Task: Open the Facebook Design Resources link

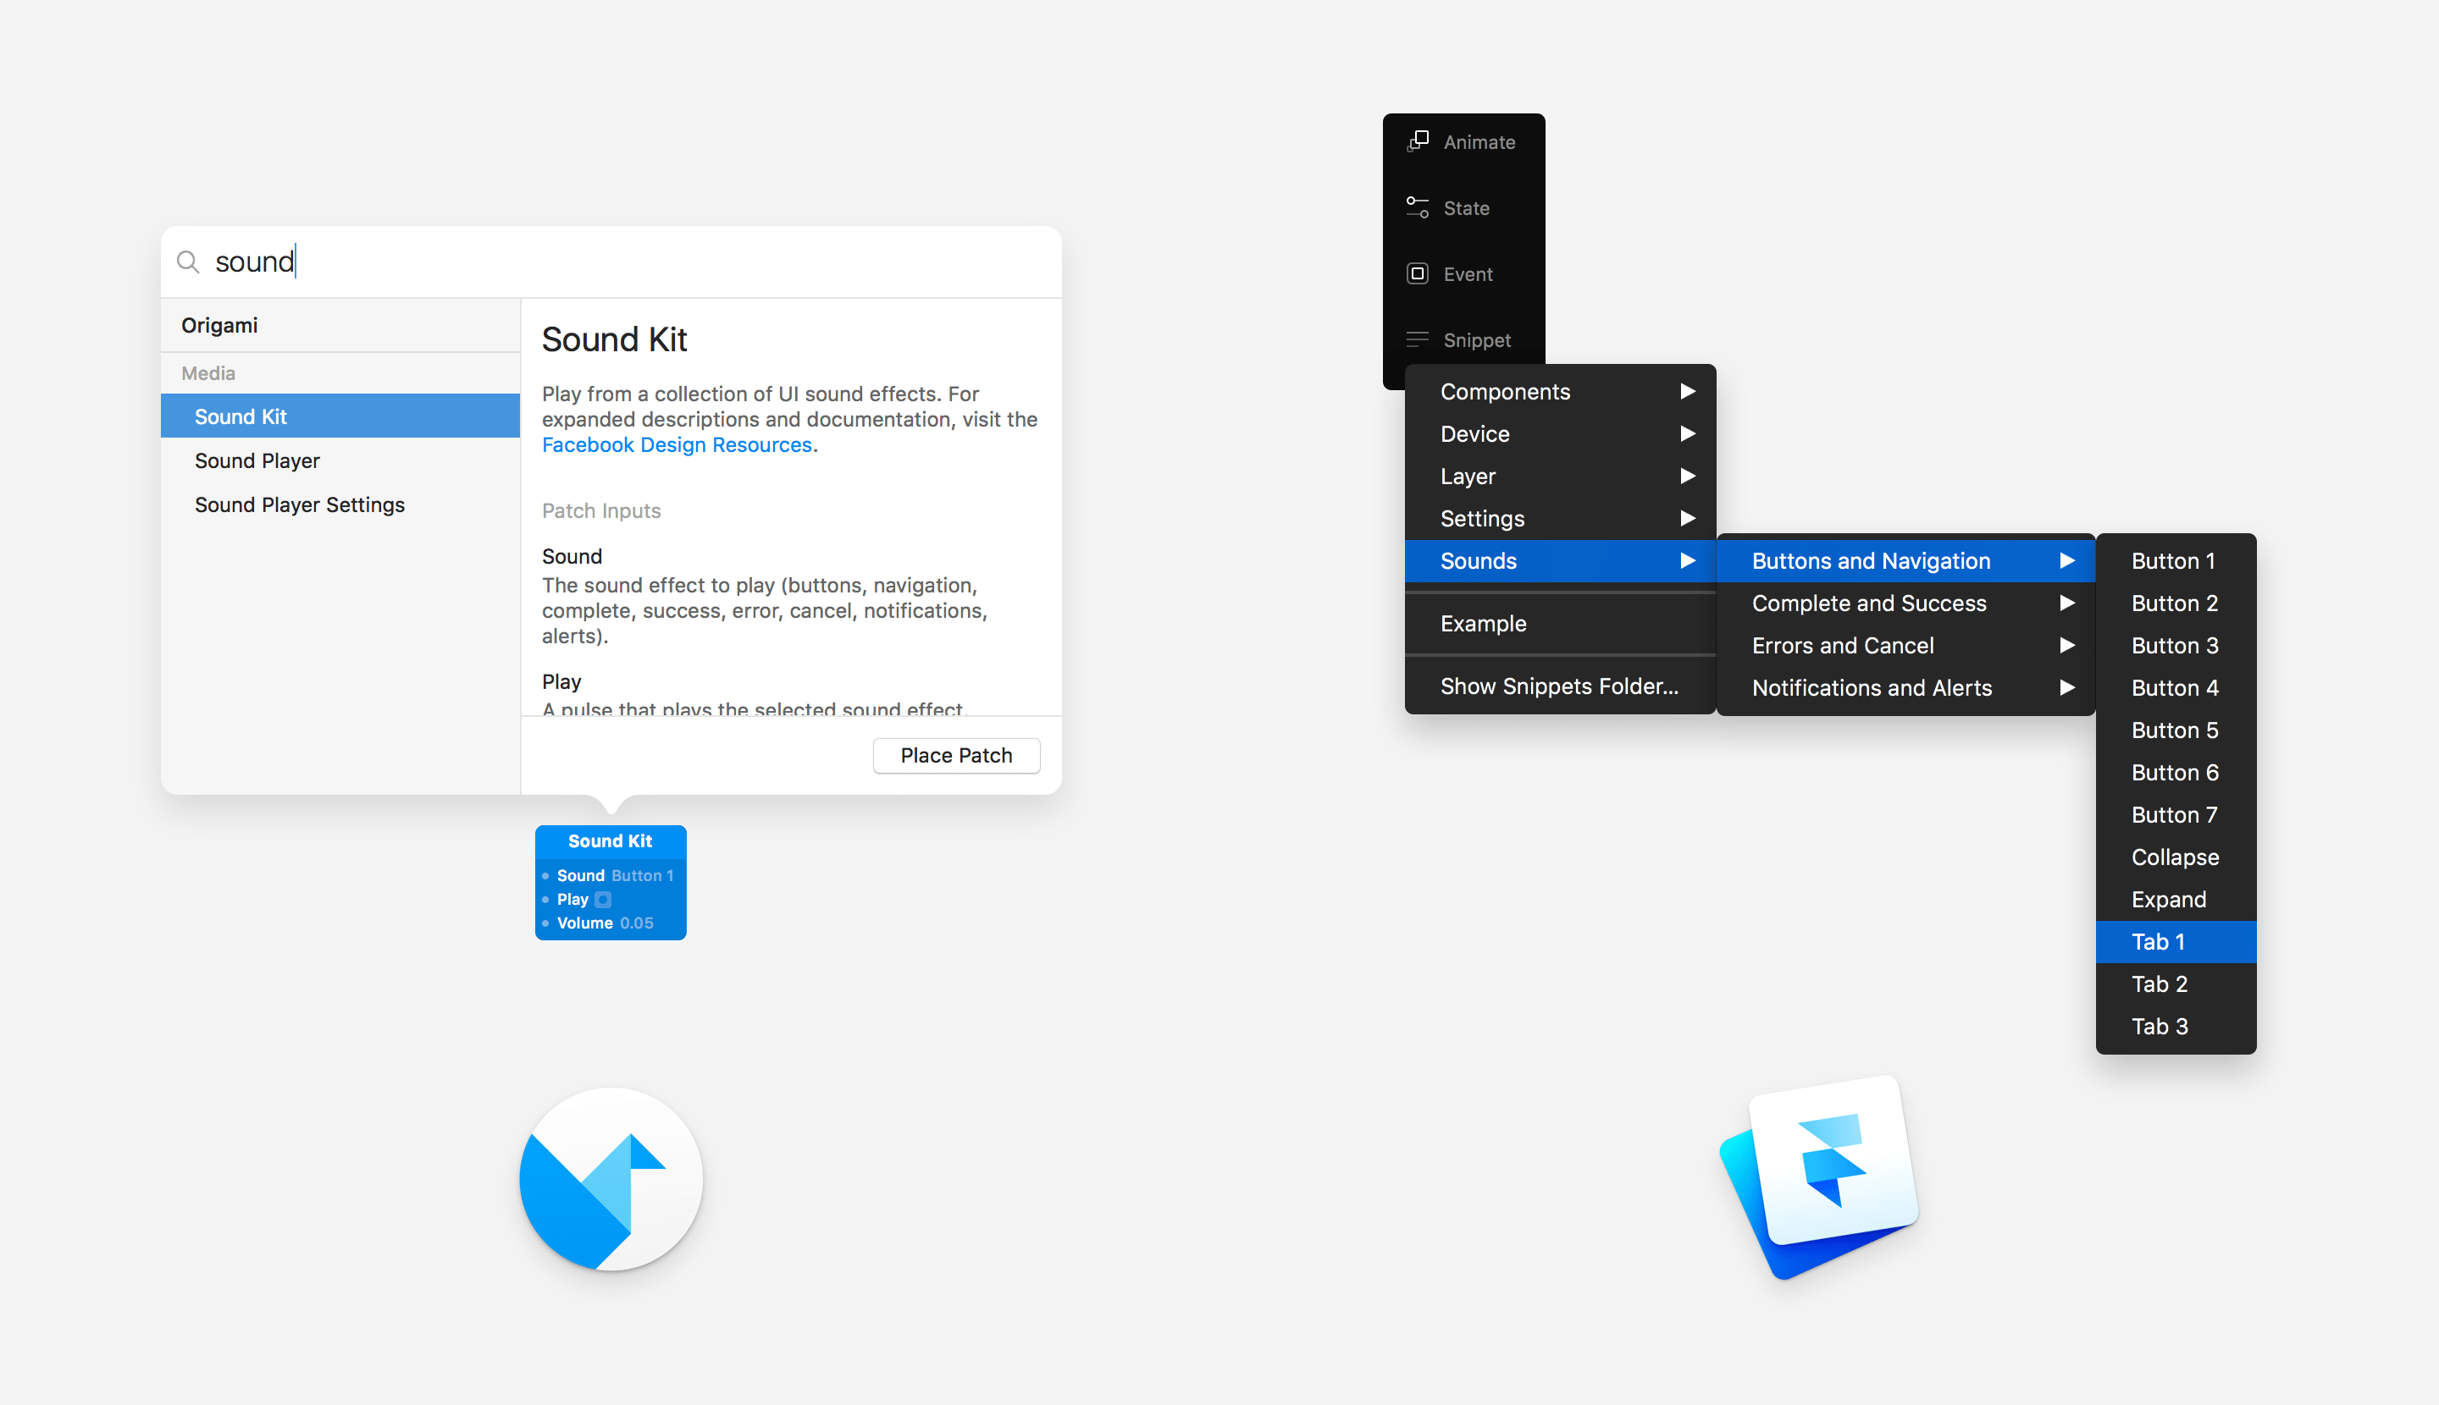Action: click(x=676, y=445)
